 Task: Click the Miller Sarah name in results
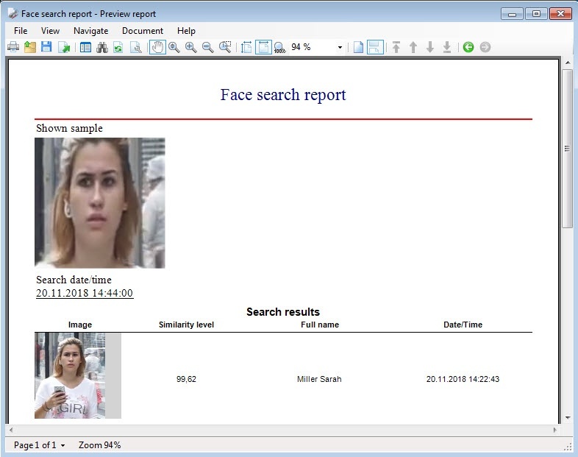point(319,380)
